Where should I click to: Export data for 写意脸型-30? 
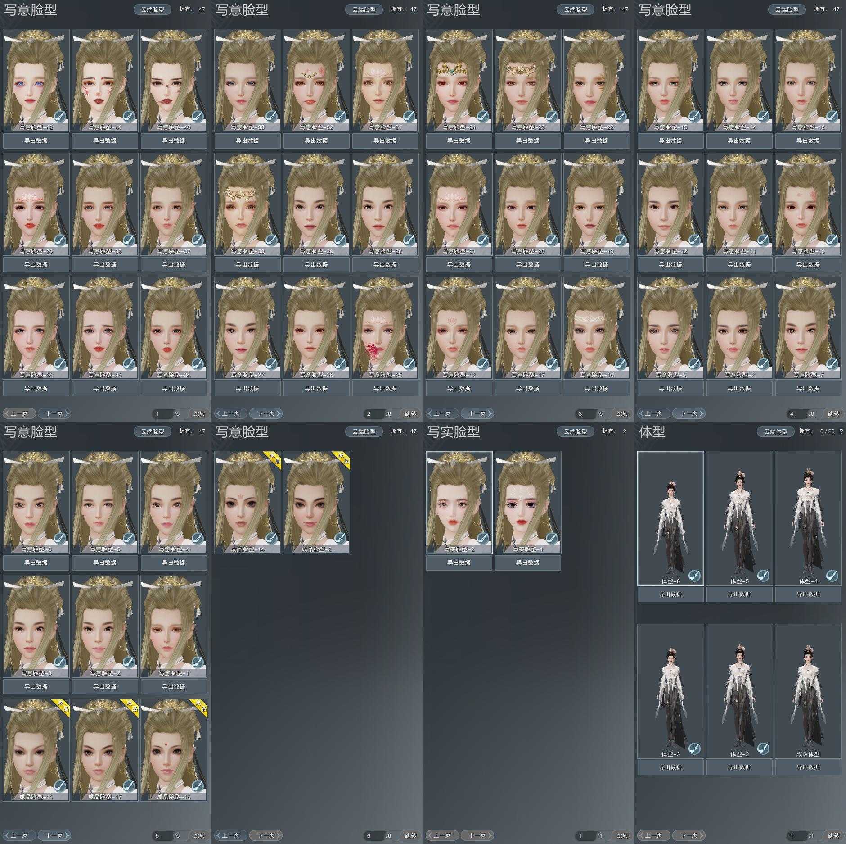(x=247, y=265)
